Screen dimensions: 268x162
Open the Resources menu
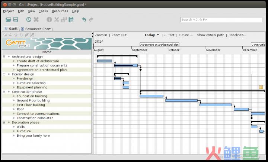tap(60, 11)
